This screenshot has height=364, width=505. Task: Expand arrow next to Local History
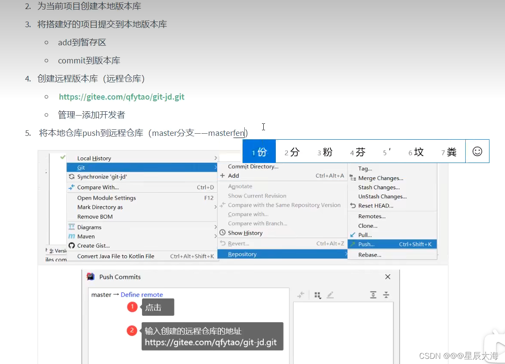pos(215,158)
